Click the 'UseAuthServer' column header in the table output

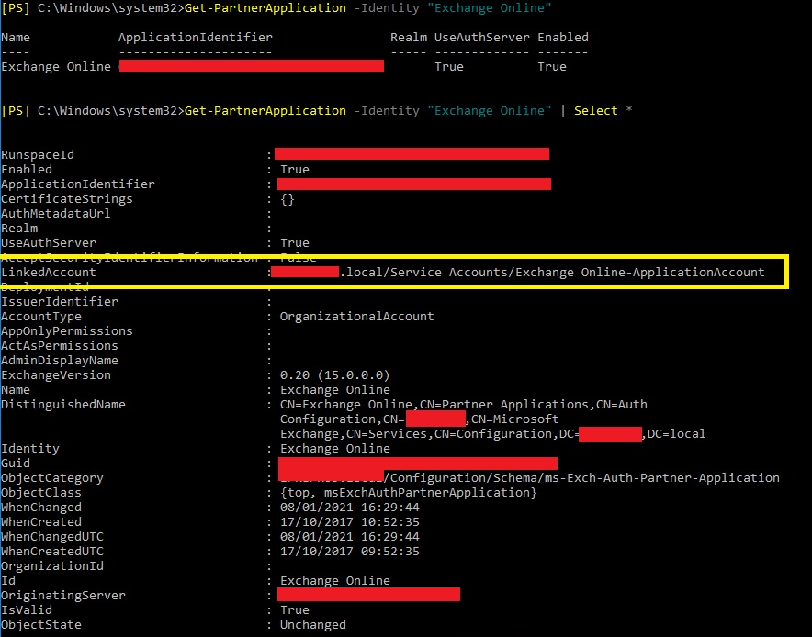click(481, 38)
